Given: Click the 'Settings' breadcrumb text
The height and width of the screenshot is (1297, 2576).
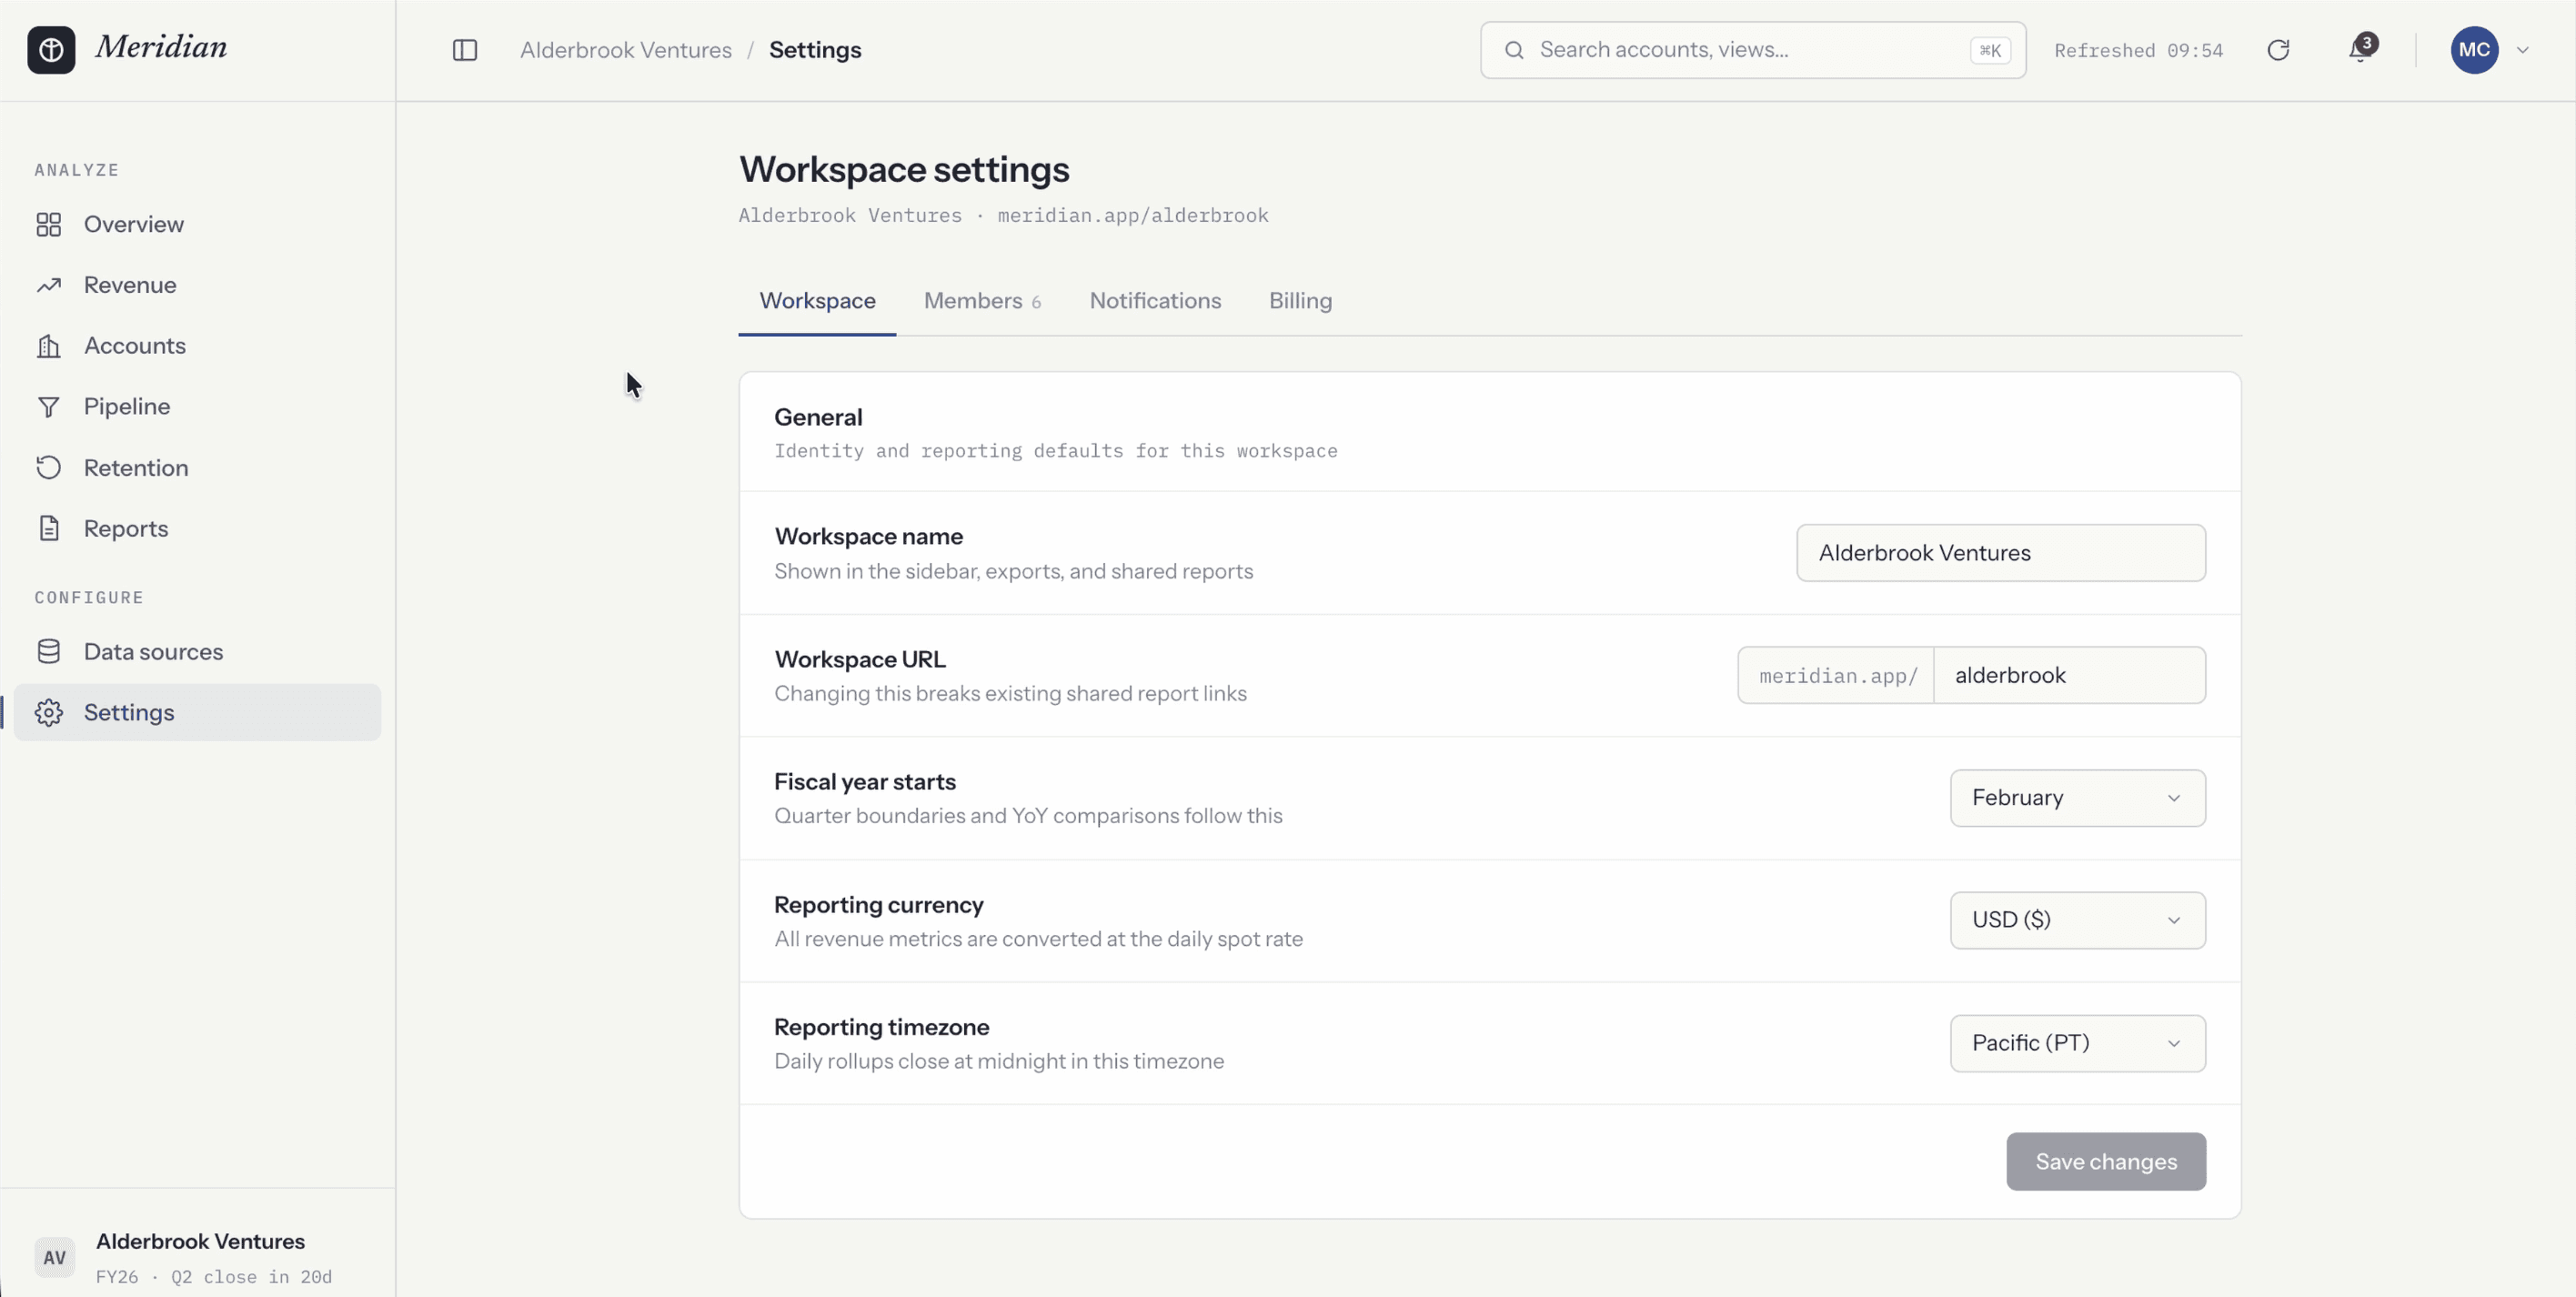Looking at the screenshot, I should (x=815, y=50).
